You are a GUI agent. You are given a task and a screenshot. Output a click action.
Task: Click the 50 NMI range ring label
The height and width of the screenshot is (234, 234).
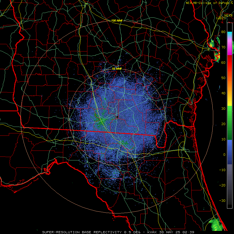coord(117,69)
